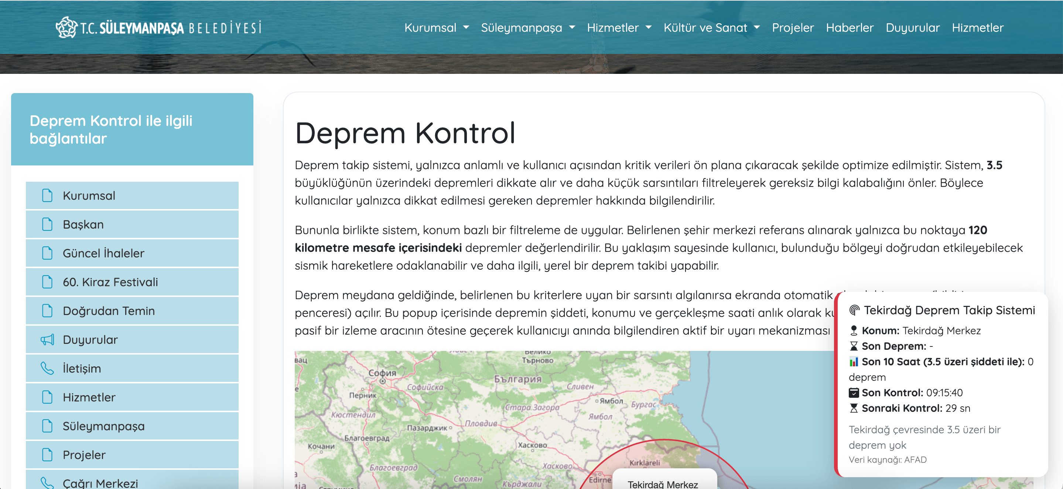
Task: Click the document icon beside Kurumsal in sidebar
Action: point(47,196)
